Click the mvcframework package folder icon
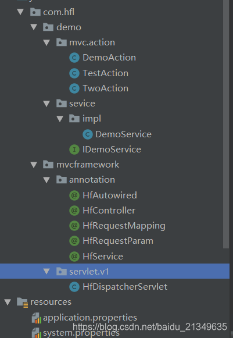This screenshot has height=338, width=233. [48, 165]
